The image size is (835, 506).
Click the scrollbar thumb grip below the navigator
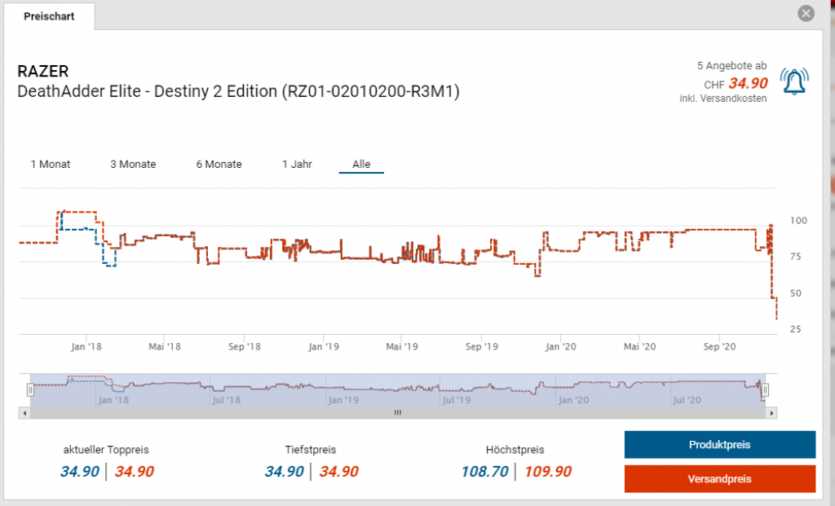pos(398,413)
